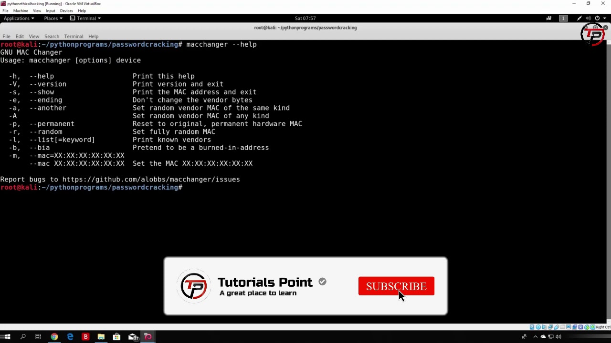Click the terminal window vertical scrollbar
This screenshot has width=611, height=343.
(609, 181)
